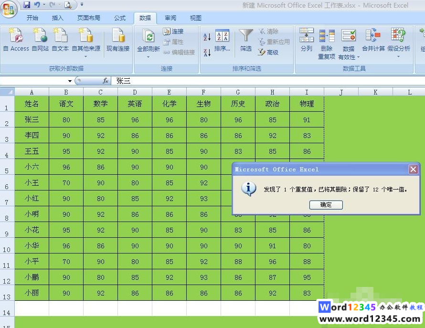The width and height of the screenshot is (425, 328).
Task: Select the 姓名 header cell
Action: click(x=32, y=104)
